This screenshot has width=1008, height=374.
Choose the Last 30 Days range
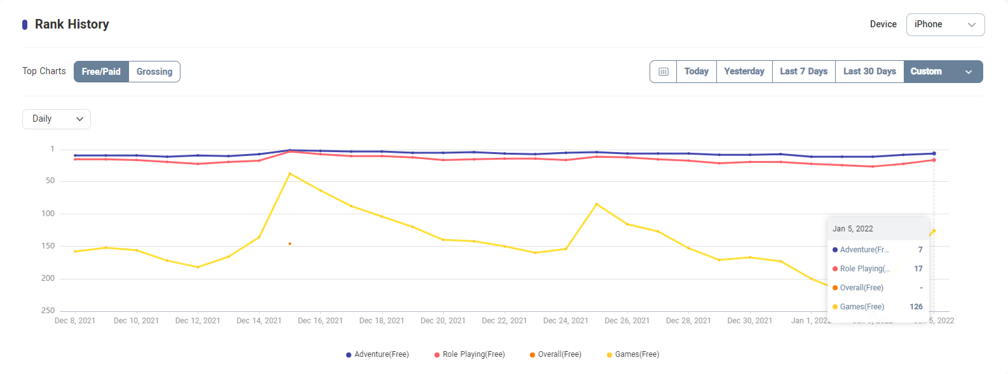[869, 72]
